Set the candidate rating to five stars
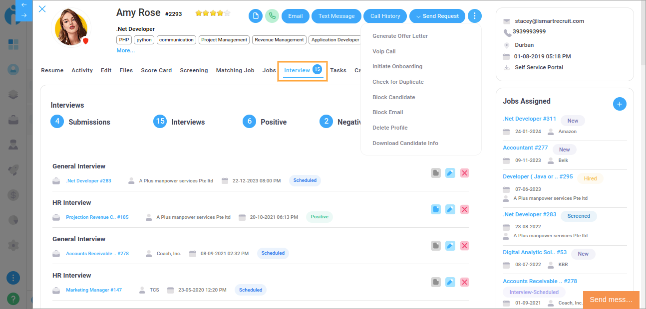Image resolution: width=646 pixels, height=309 pixels. pyautogui.click(x=227, y=13)
